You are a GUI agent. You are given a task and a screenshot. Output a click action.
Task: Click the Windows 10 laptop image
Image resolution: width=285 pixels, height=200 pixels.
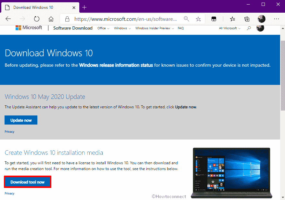tap(231, 173)
